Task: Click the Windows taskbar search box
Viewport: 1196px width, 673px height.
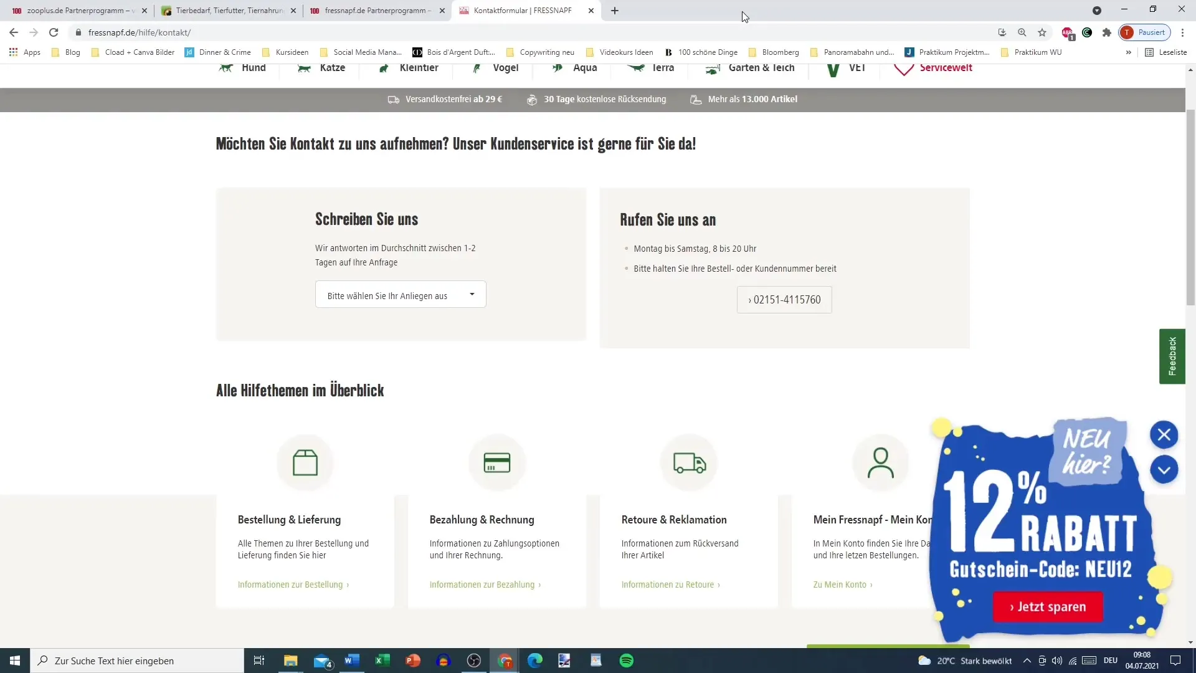Action: (x=137, y=661)
